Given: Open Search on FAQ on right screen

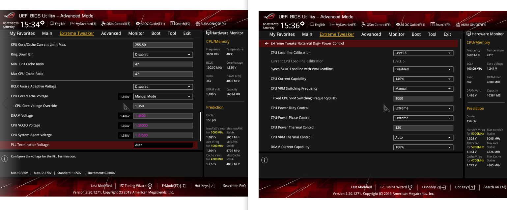Looking at the screenshot, I should tap(495, 187).
